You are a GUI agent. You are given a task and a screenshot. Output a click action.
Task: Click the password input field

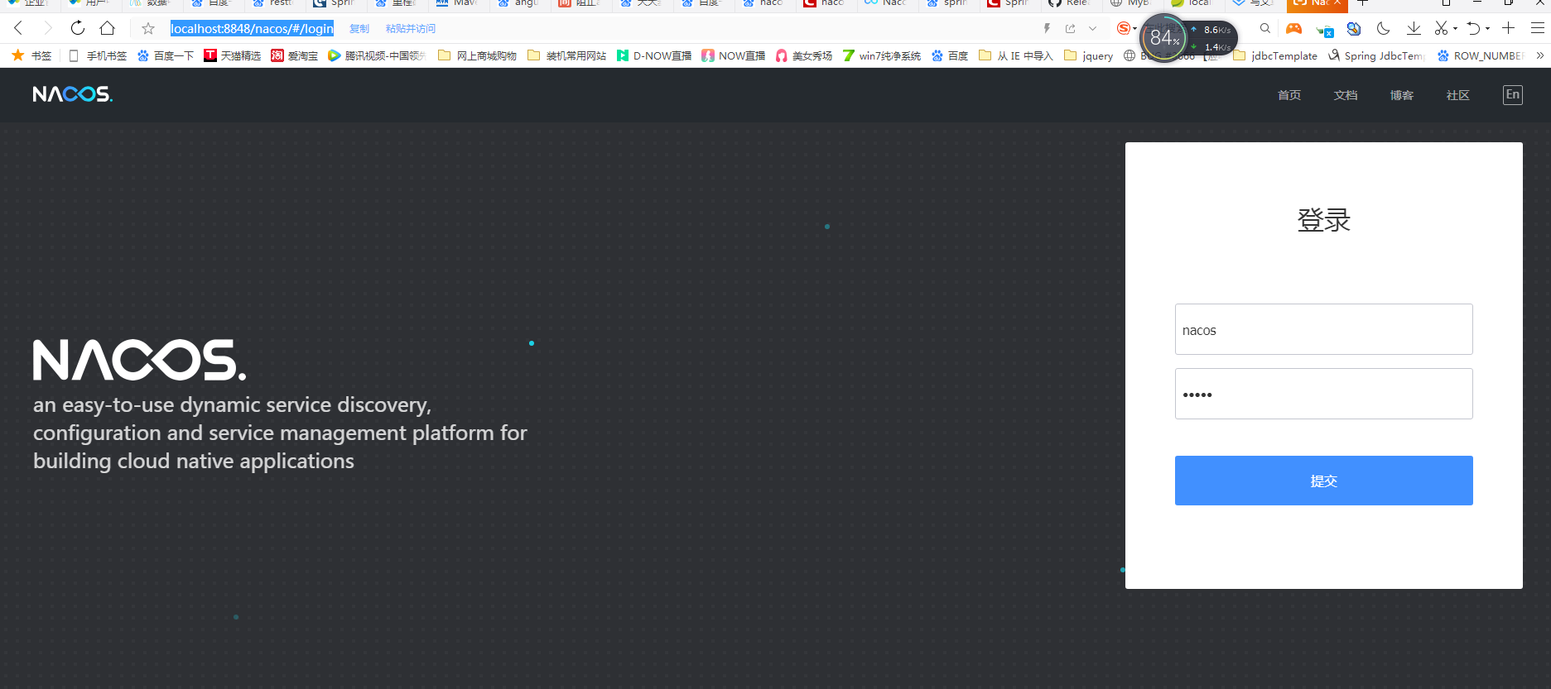pos(1323,394)
